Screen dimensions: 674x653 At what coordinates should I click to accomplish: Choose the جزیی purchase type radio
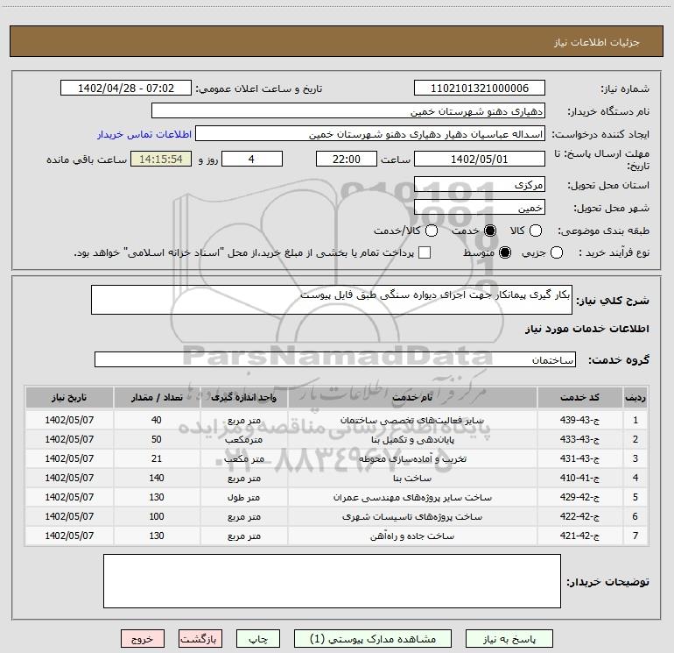click(556, 252)
